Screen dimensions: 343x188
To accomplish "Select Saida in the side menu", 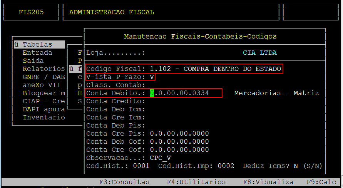I will pyautogui.click(x=33, y=61).
